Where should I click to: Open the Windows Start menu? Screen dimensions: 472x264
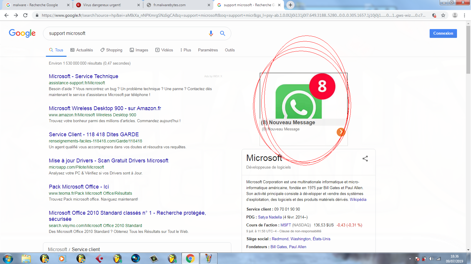coord(8,258)
